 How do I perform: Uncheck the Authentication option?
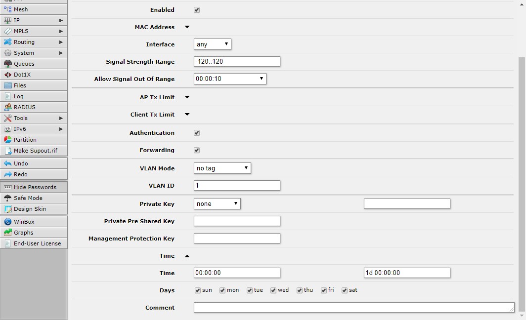tap(196, 132)
